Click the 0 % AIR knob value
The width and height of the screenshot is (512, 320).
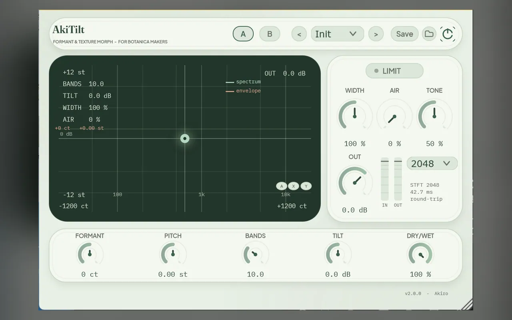[x=394, y=144]
